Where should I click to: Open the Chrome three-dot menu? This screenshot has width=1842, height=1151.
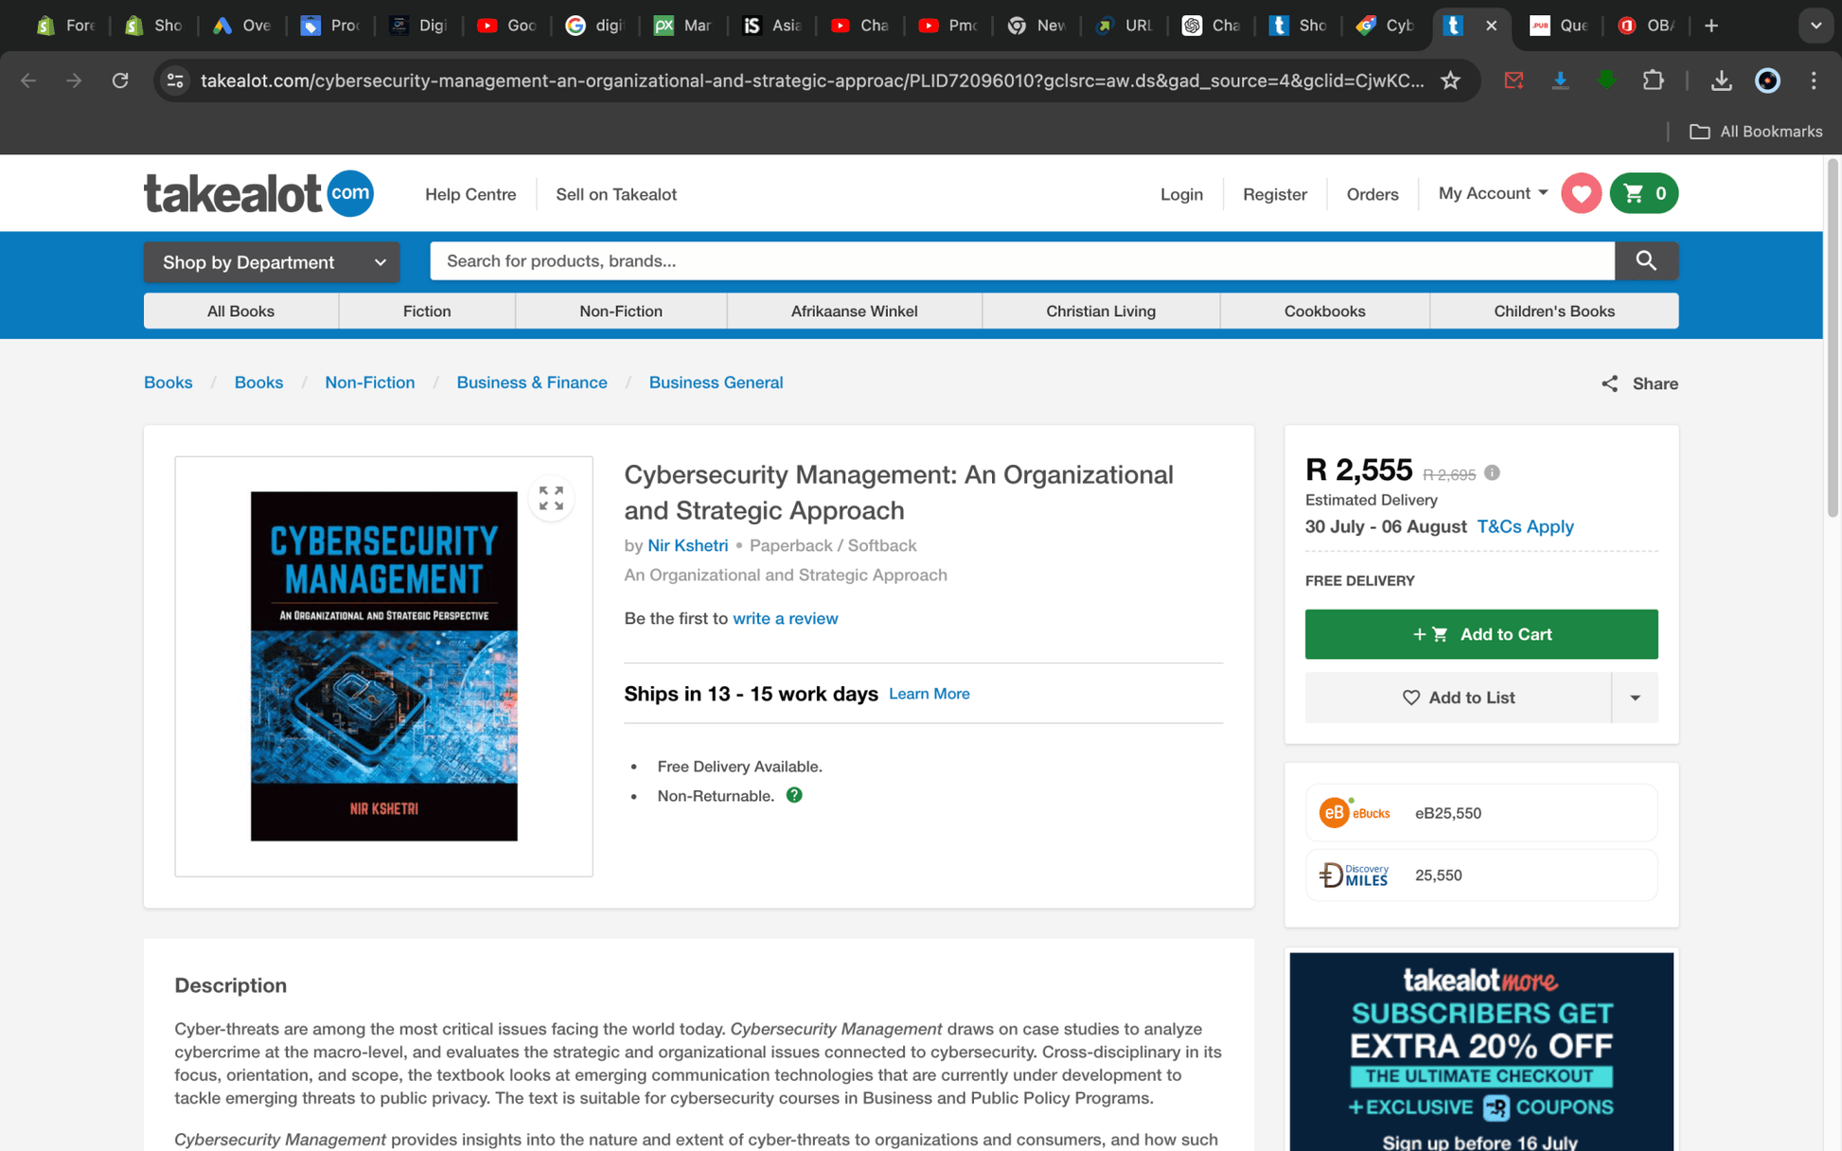pyautogui.click(x=1813, y=80)
